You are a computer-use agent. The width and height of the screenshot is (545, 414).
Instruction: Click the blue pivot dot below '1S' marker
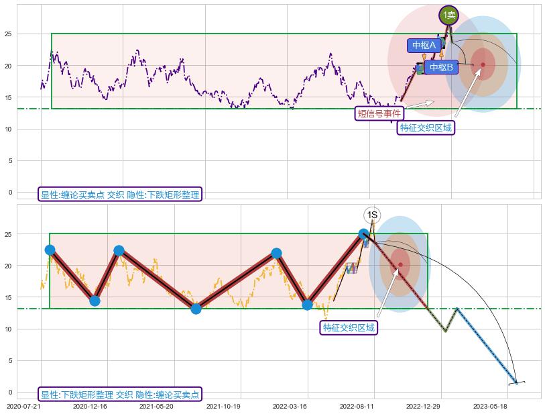(x=364, y=234)
